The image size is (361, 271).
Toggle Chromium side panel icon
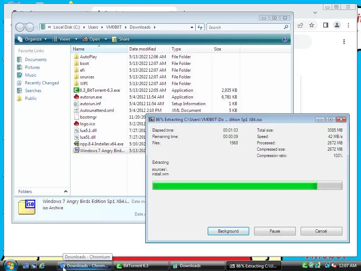tap(325, 25)
